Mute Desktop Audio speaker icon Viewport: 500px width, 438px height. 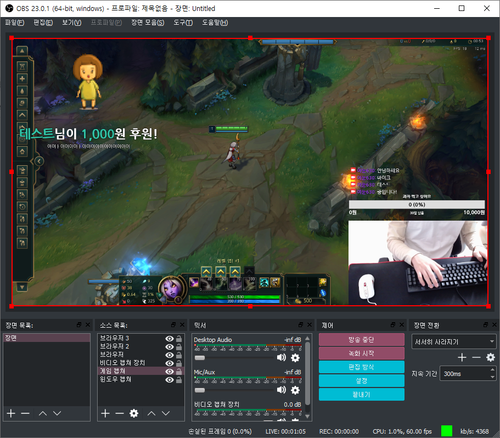pyautogui.click(x=281, y=358)
